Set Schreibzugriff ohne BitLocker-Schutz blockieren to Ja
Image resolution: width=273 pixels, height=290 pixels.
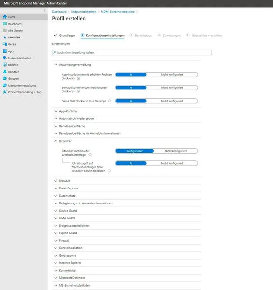[x=131, y=163]
